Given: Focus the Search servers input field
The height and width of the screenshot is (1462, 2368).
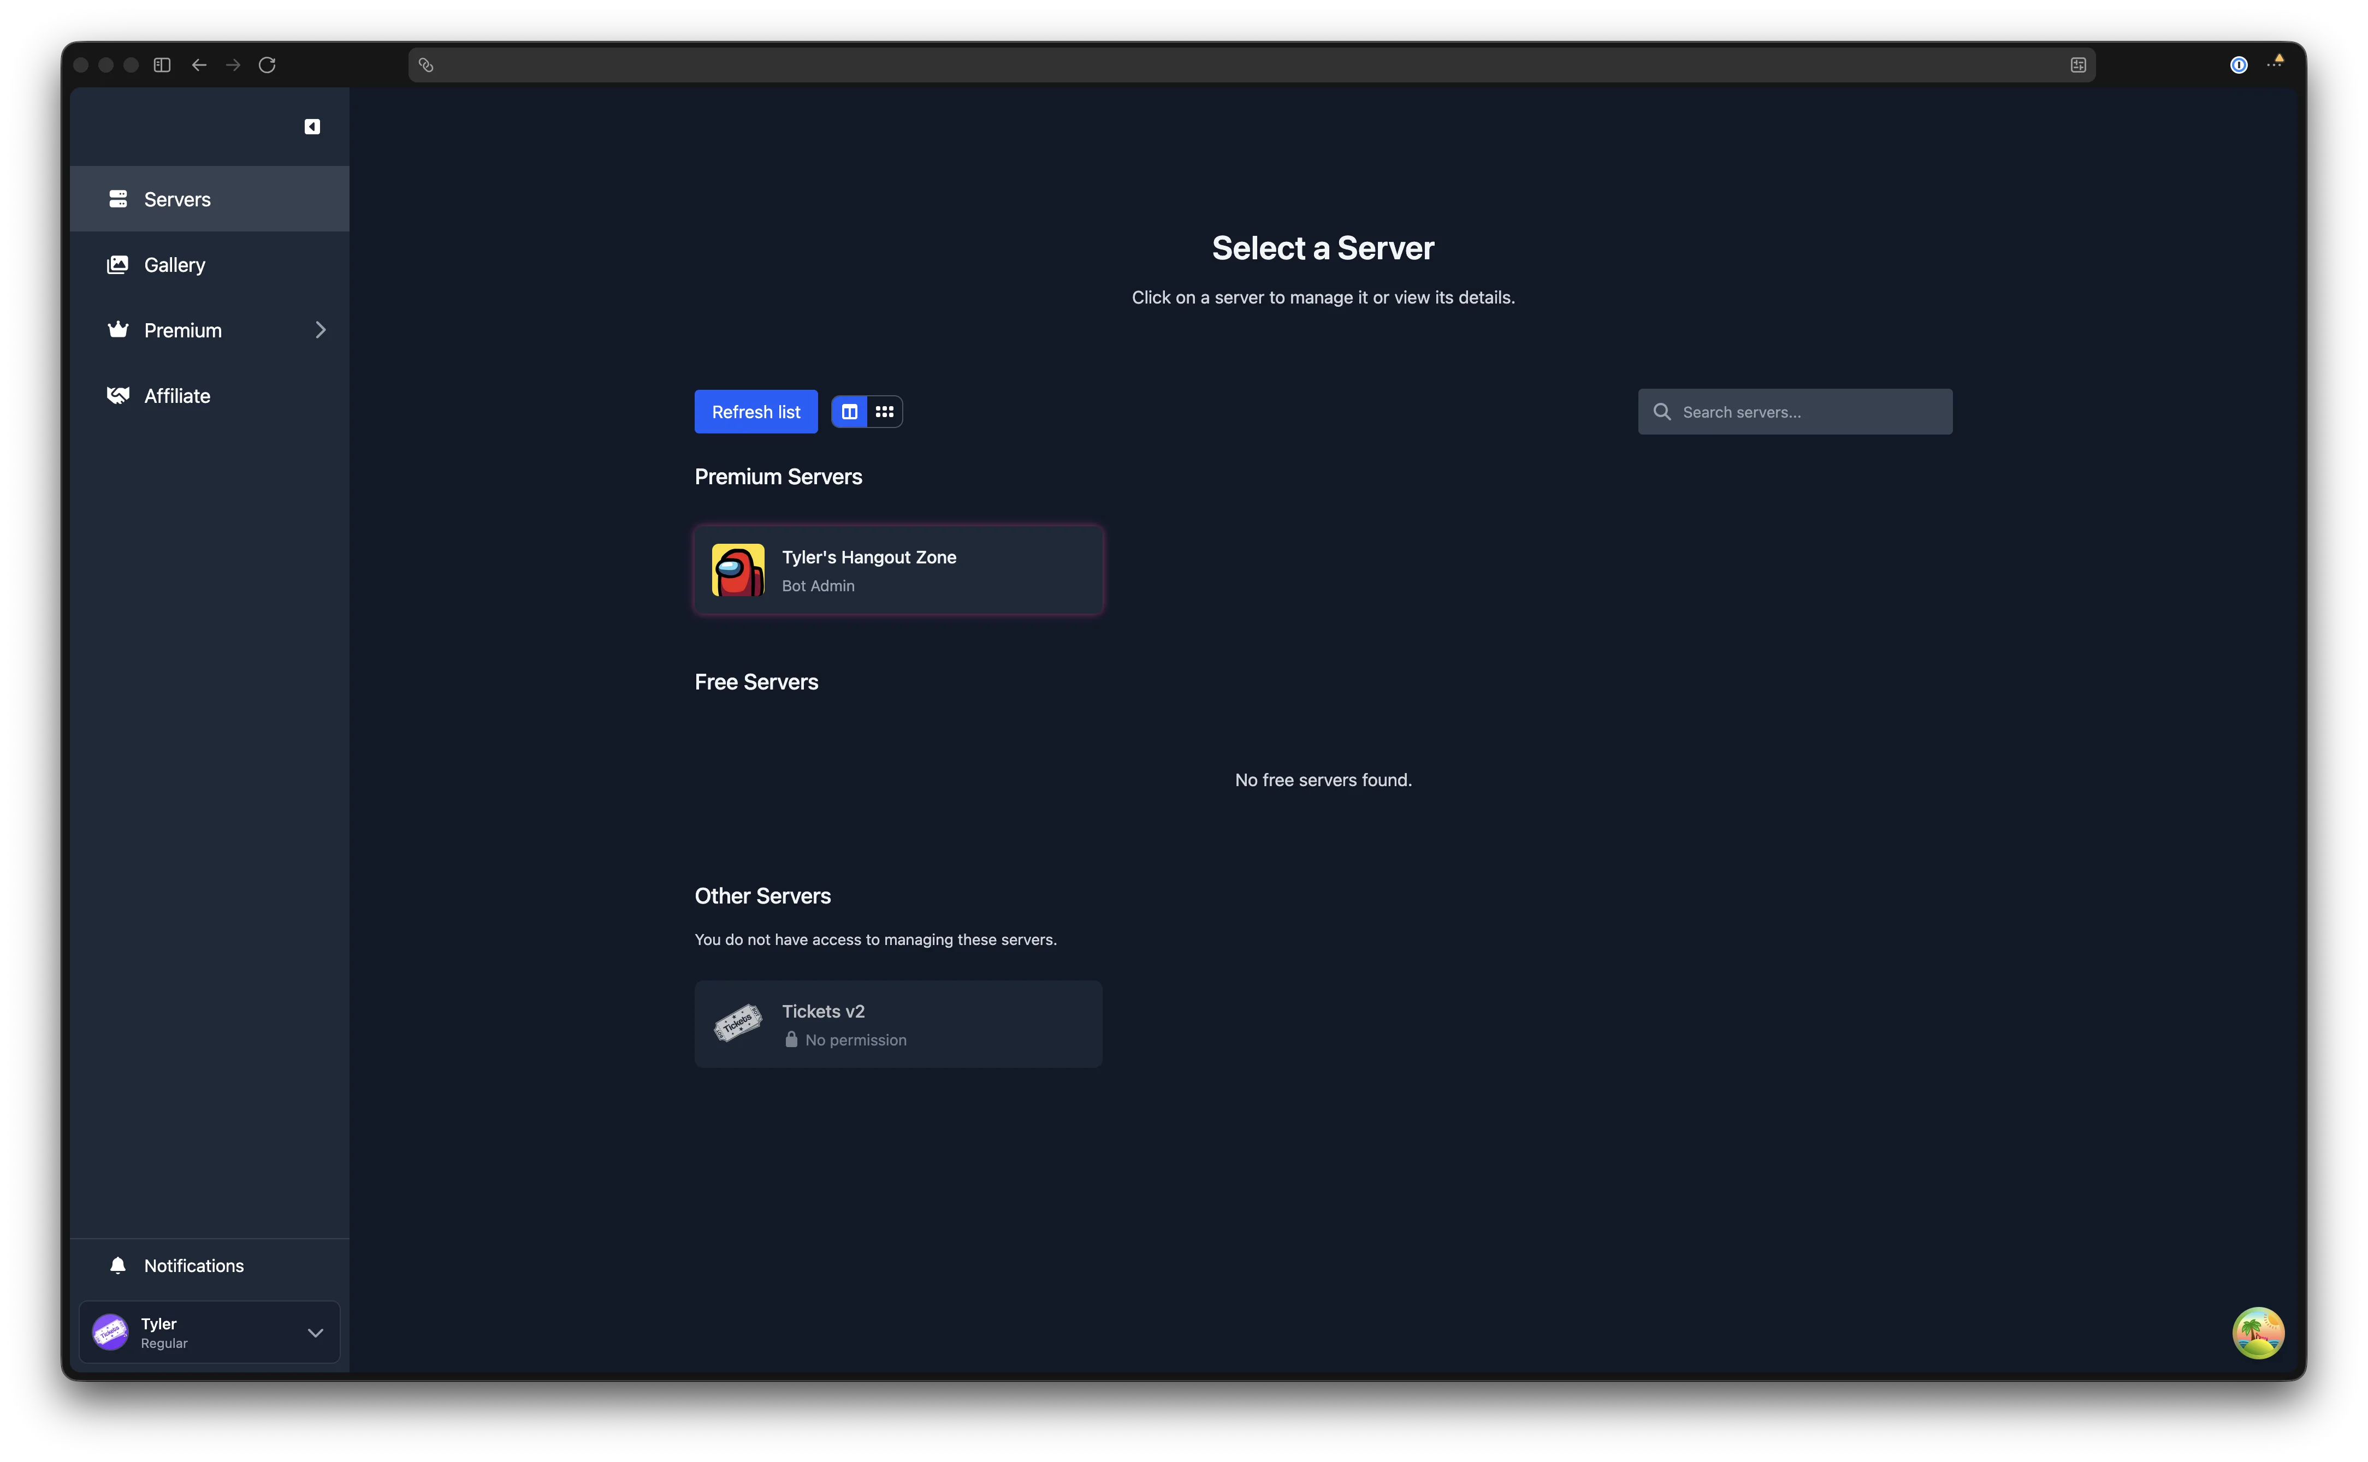Looking at the screenshot, I should [1795, 412].
